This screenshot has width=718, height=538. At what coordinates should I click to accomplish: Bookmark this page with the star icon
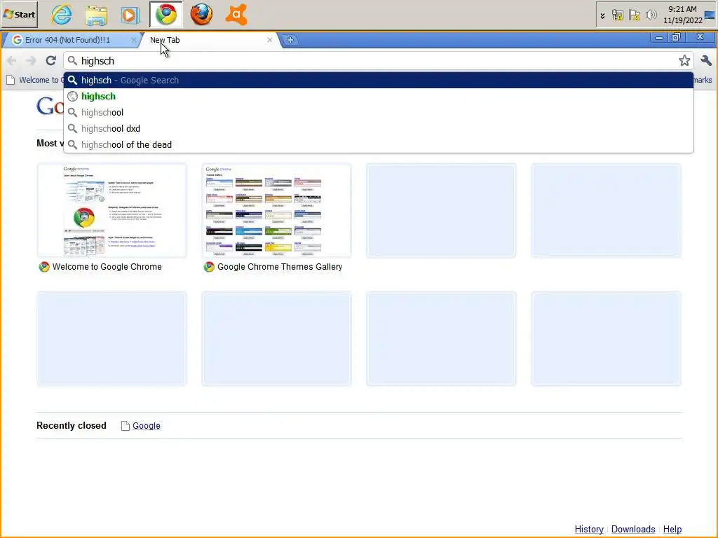point(684,60)
